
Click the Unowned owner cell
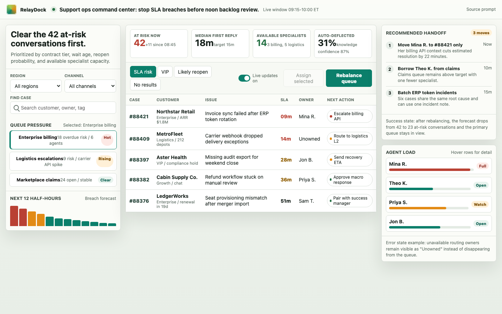point(309,139)
